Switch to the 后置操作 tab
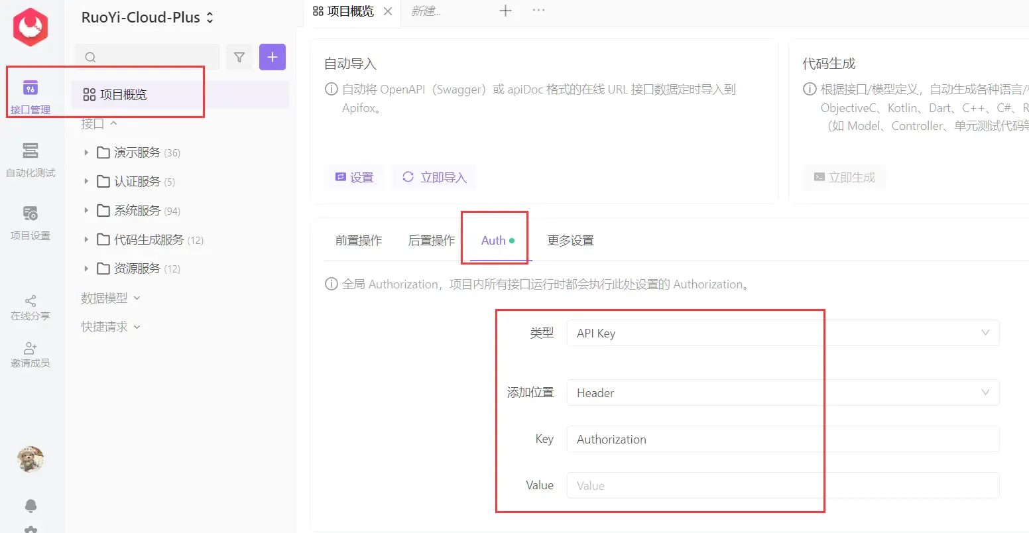The width and height of the screenshot is (1029, 533). pos(432,241)
